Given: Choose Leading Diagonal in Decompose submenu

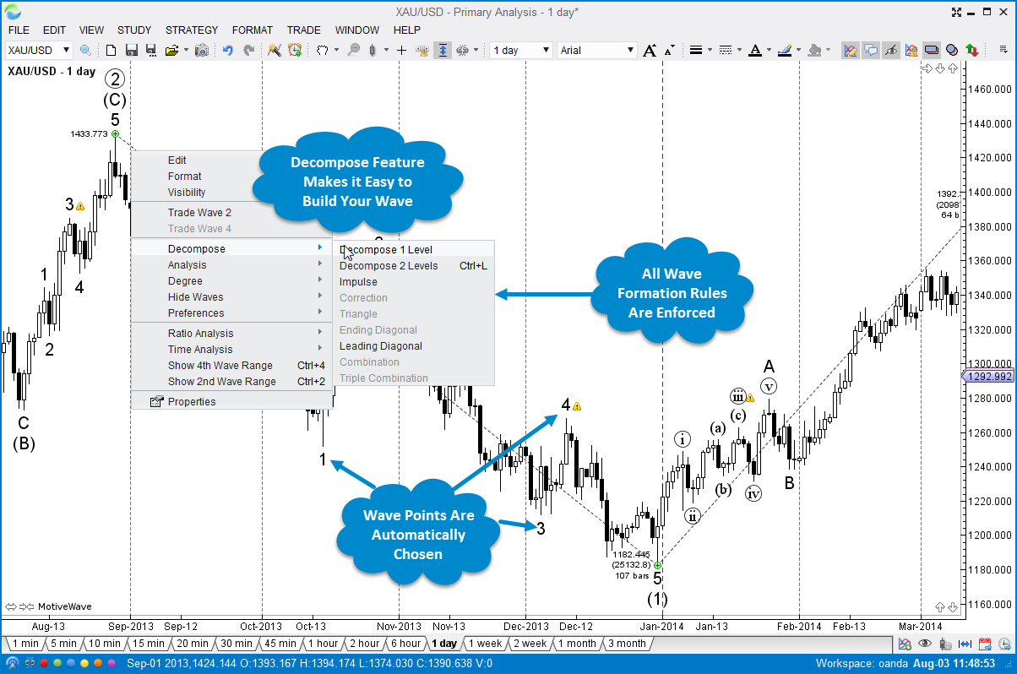Looking at the screenshot, I should point(414,346).
